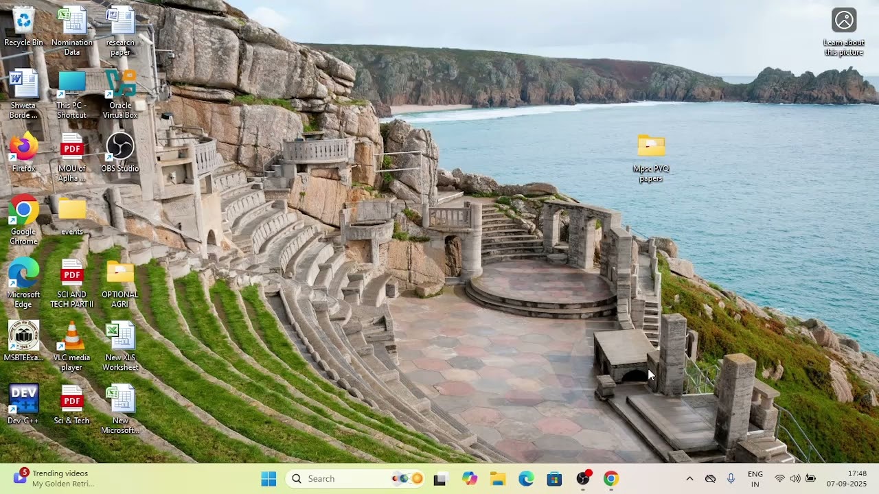Open the Windows Start menu

click(269, 479)
